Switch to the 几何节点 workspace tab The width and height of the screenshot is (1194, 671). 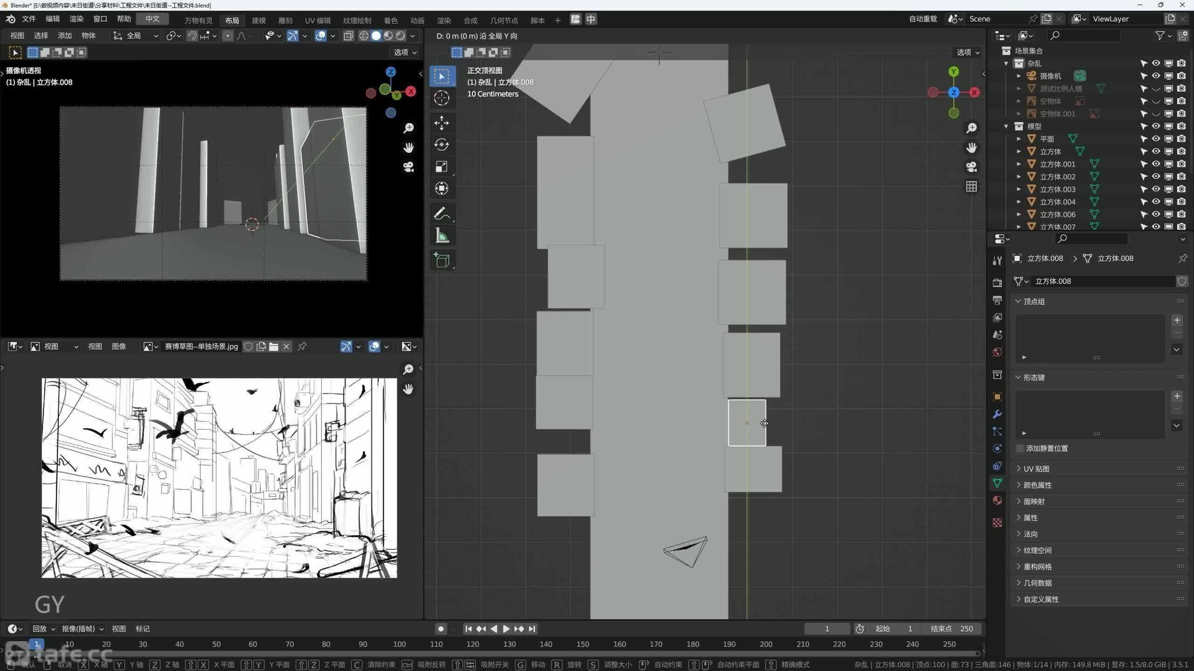tap(504, 21)
